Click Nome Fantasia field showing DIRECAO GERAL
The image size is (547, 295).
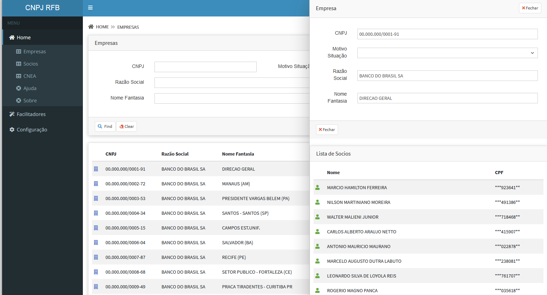[447, 98]
